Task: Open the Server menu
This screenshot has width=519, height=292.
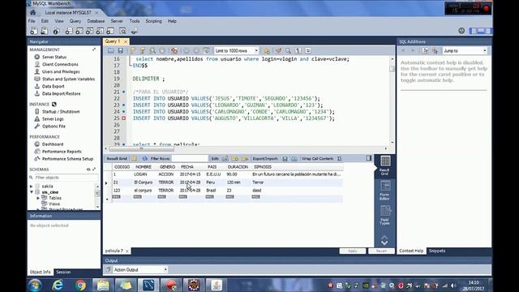Action: pos(117,21)
